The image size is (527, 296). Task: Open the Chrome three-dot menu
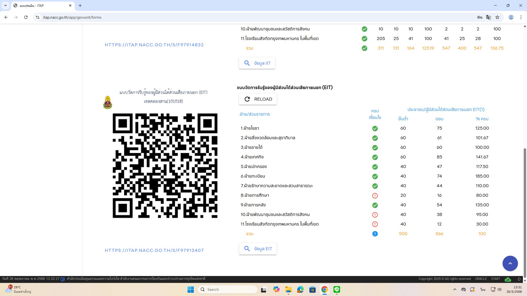click(521, 17)
